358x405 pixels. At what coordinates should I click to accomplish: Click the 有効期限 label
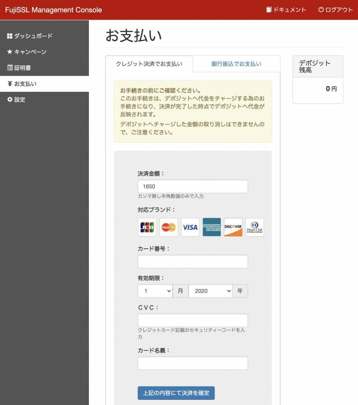click(x=151, y=278)
